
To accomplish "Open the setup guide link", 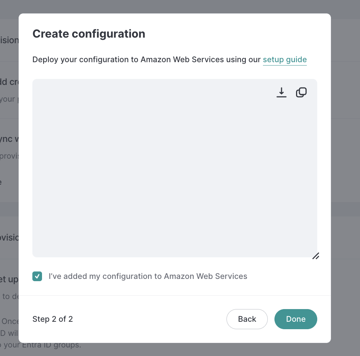I will pos(285,60).
